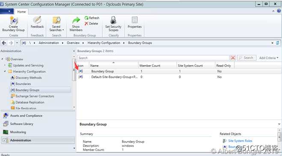Image resolution: width=282 pixels, height=156 pixels.
Task: Collapse the Boundary Group details pane
Action: pos(279,124)
